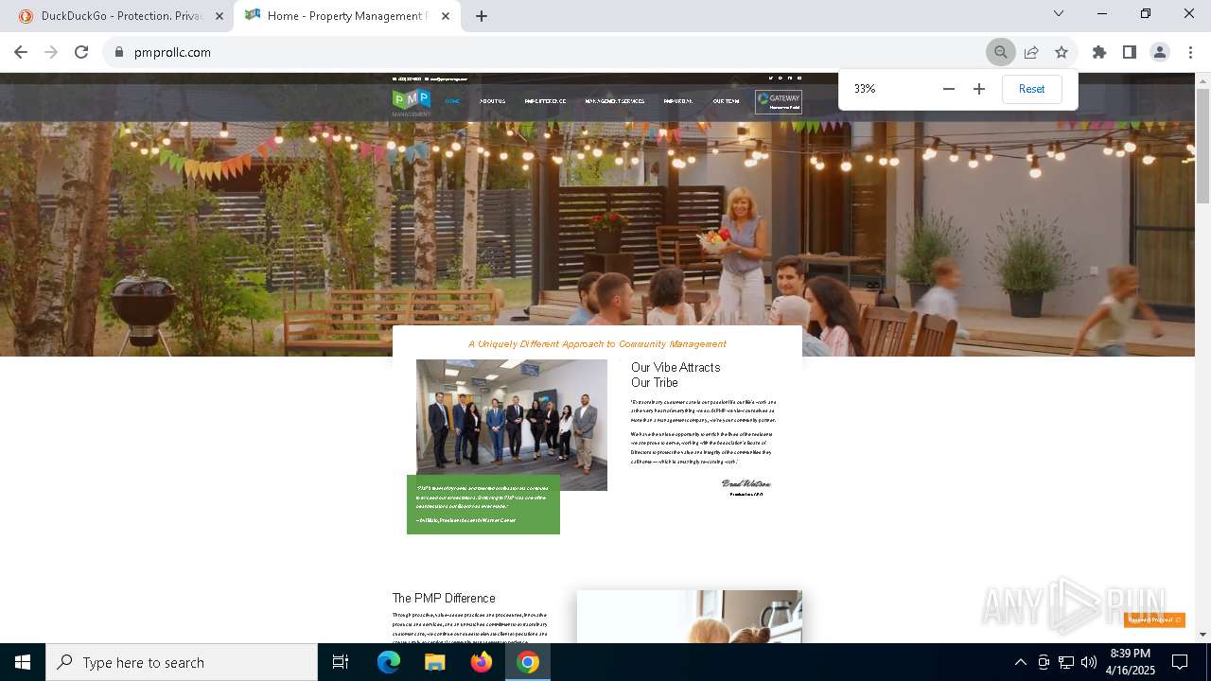The image size is (1211, 681).
Task: Decrease zoom with the minus button
Action: point(949,89)
